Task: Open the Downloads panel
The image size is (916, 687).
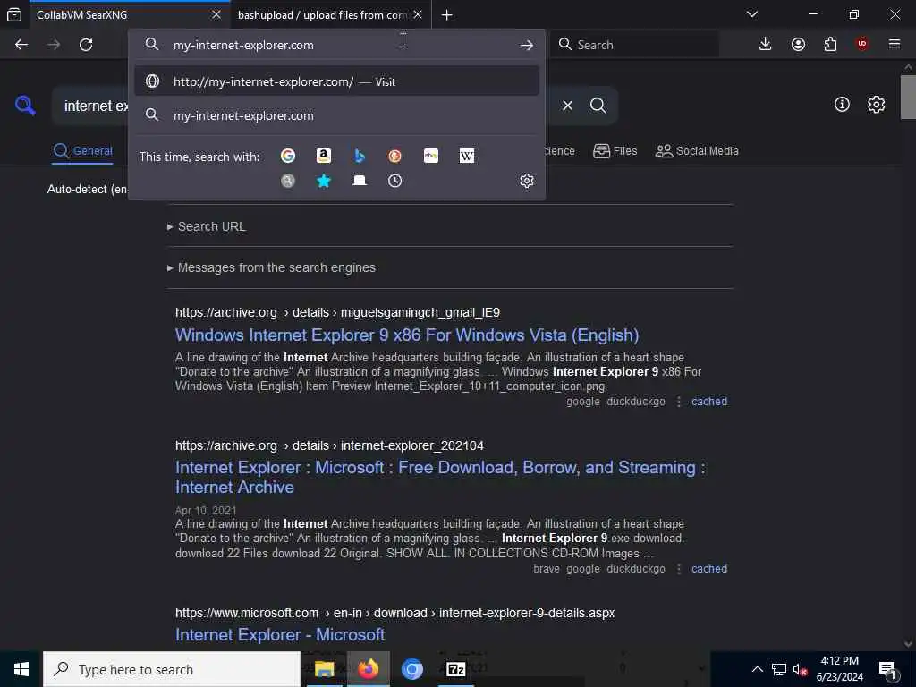Action: (x=765, y=45)
